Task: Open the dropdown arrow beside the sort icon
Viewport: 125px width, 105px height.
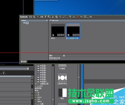Action: tap(67, 18)
